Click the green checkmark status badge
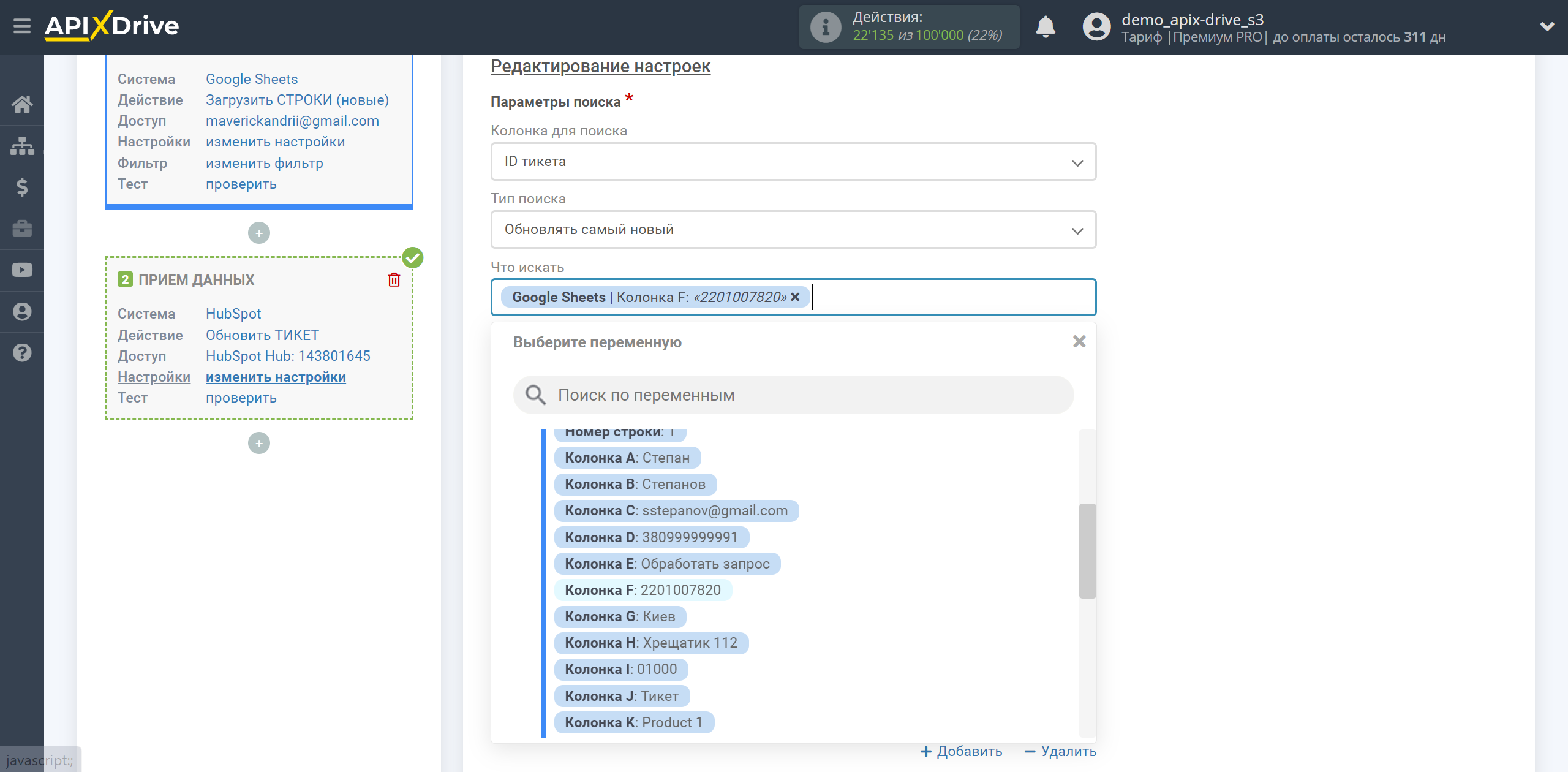This screenshot has width=1568, height=772. point(413,258)
